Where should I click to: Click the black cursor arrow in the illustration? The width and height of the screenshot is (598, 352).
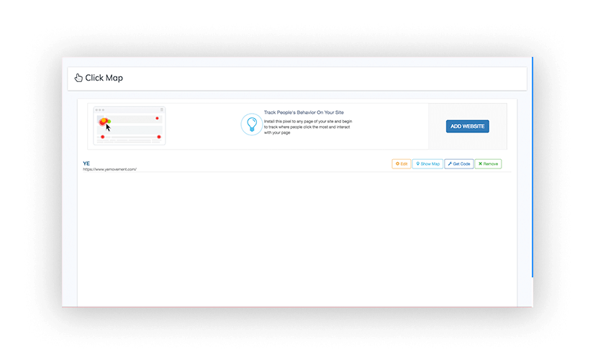click(x=109, y=127)
